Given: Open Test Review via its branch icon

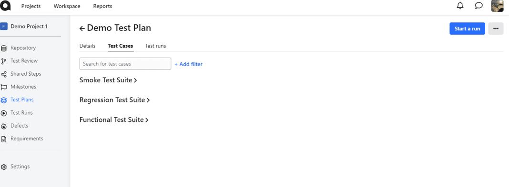Looking at the screenshot, I should [x=3, y=61].
